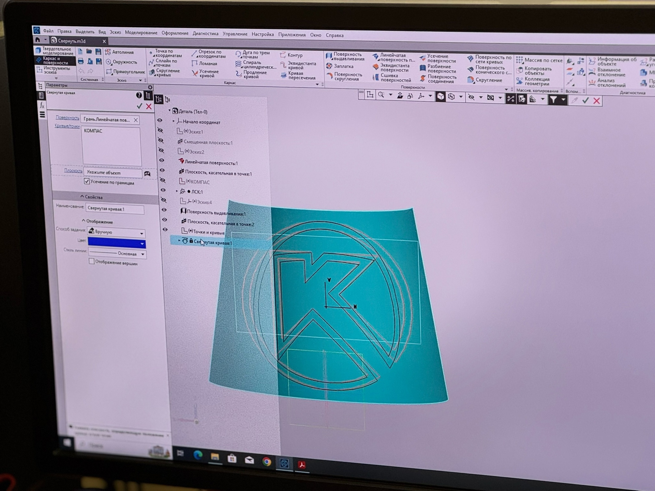655x491 pixels.
Task: Click the Наименование name input field
Action: (114, 209)
